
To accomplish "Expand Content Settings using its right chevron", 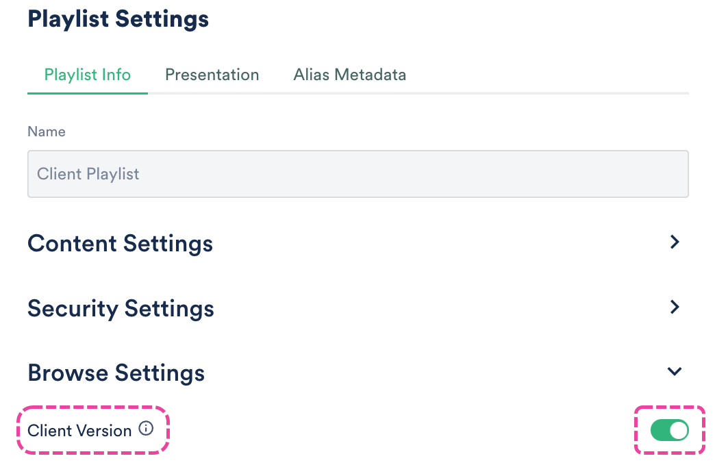I will (x=675, y=242).
